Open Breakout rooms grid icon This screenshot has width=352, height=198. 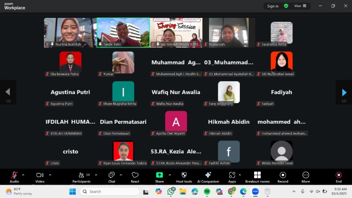click(257, 175)
